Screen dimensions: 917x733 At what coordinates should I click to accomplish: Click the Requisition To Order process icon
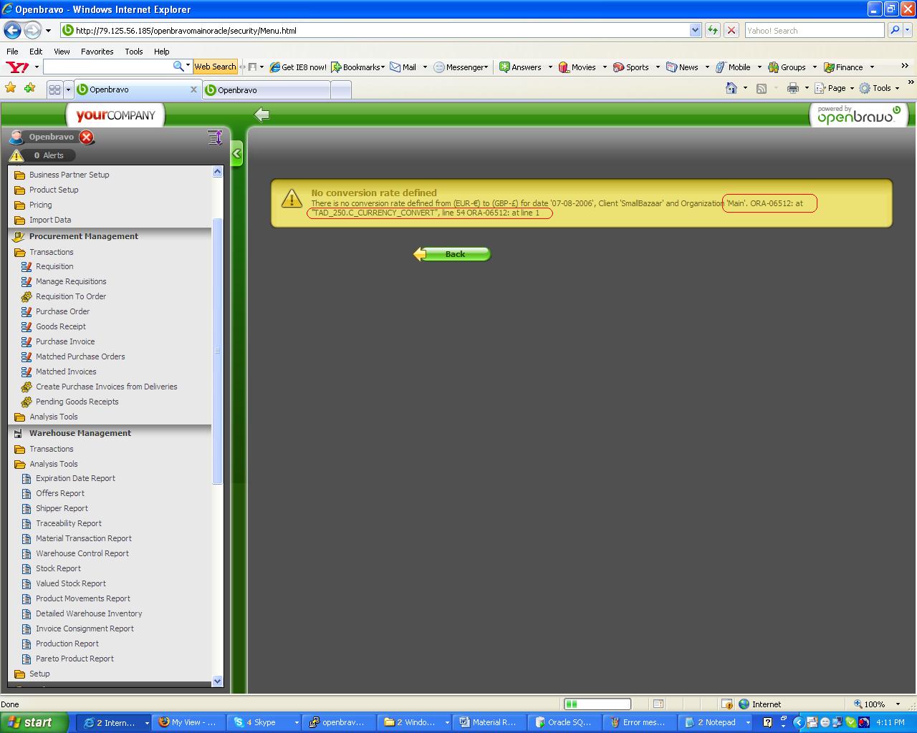[x=27, y=296]
